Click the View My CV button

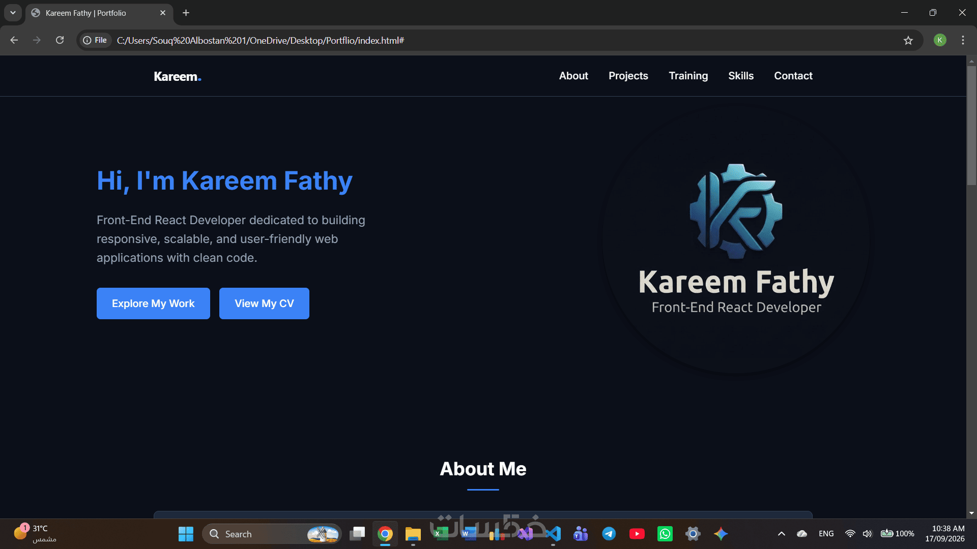click(264, 303)
